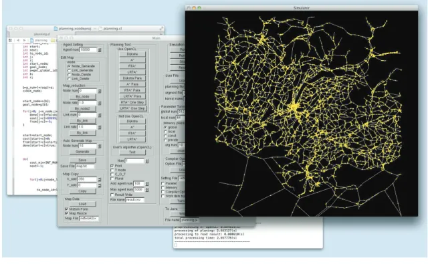The image size is (428, 264).
Task: Click the full-screen arrows in Xcode window
Action: [x=161, y=28]
